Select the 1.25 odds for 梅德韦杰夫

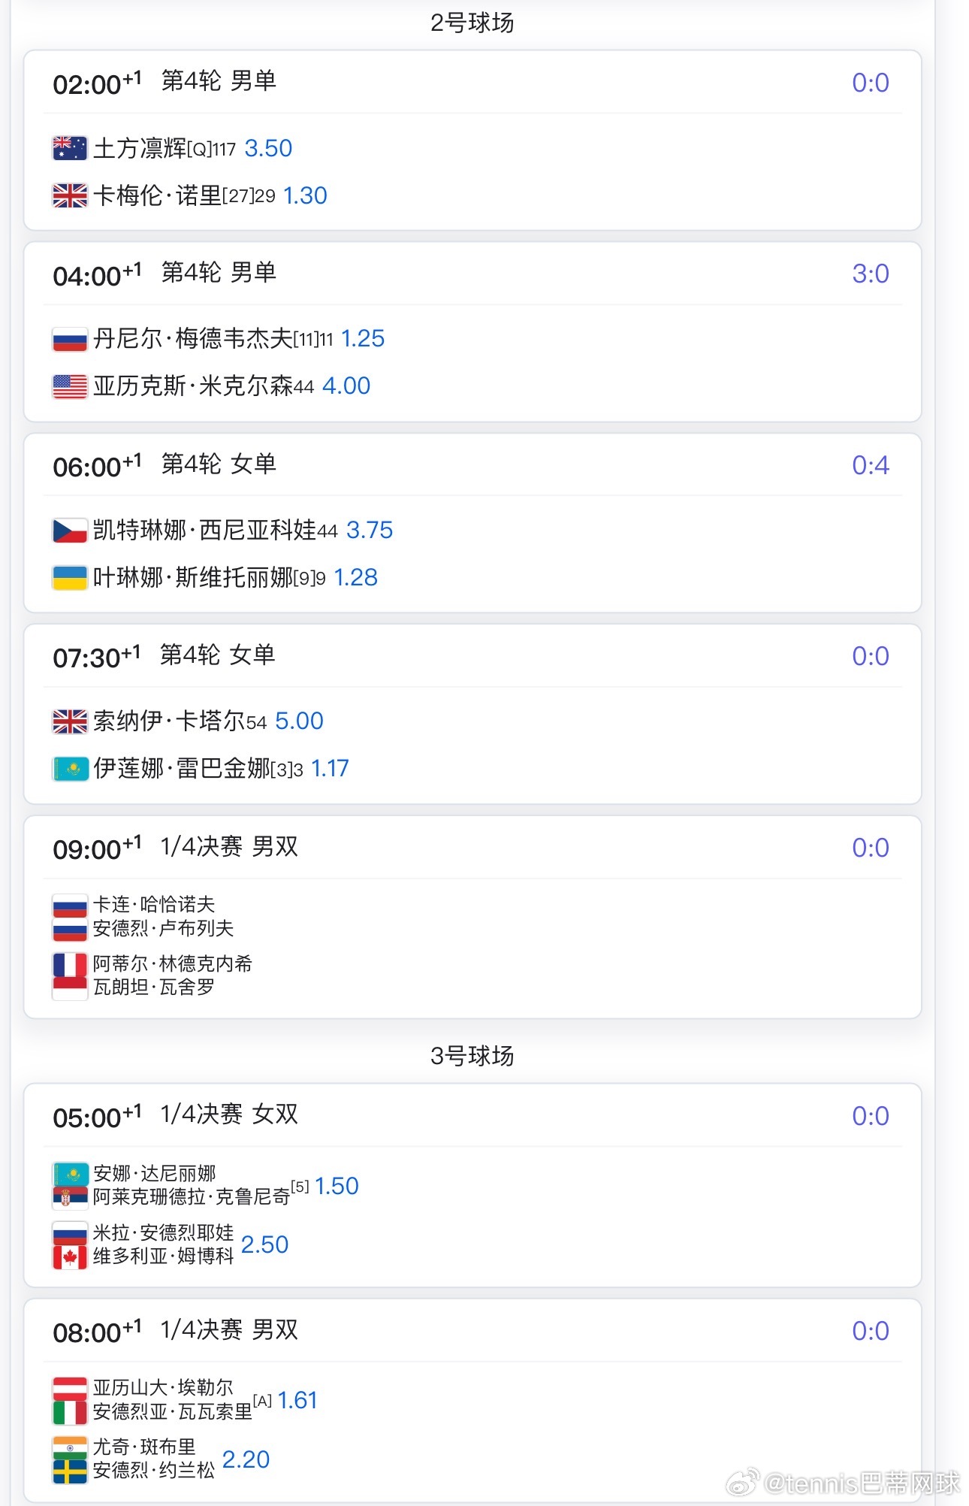[x=363, y=338]
